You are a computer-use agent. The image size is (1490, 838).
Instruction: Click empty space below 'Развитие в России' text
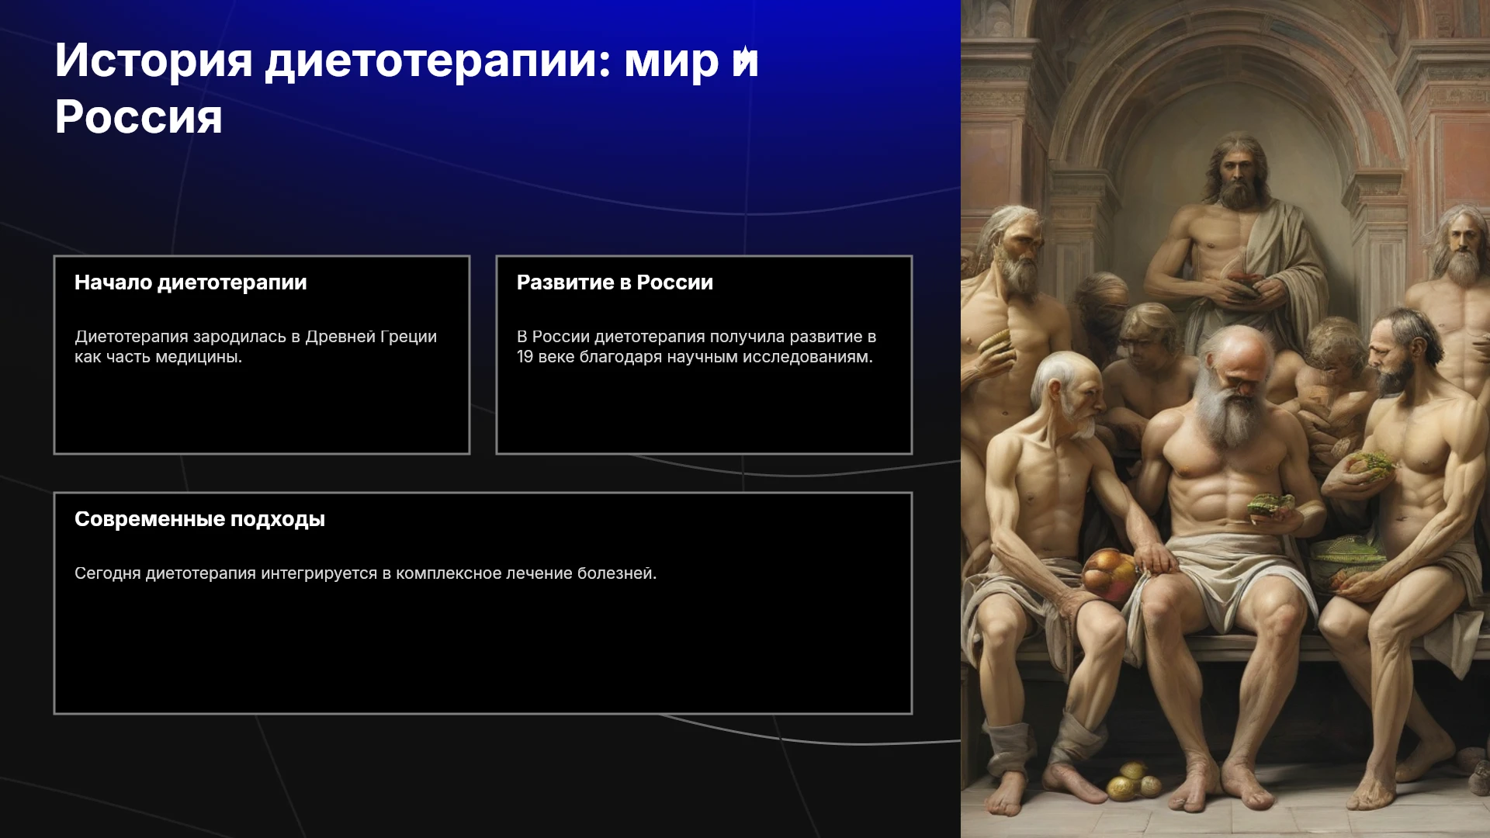click(704, 411)
